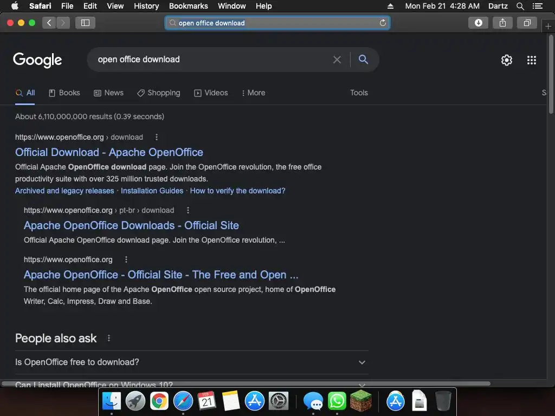Open "Archived and legacy releases" sitelink
This screenshot has height=416, width=555.
[x=64, y=191]
